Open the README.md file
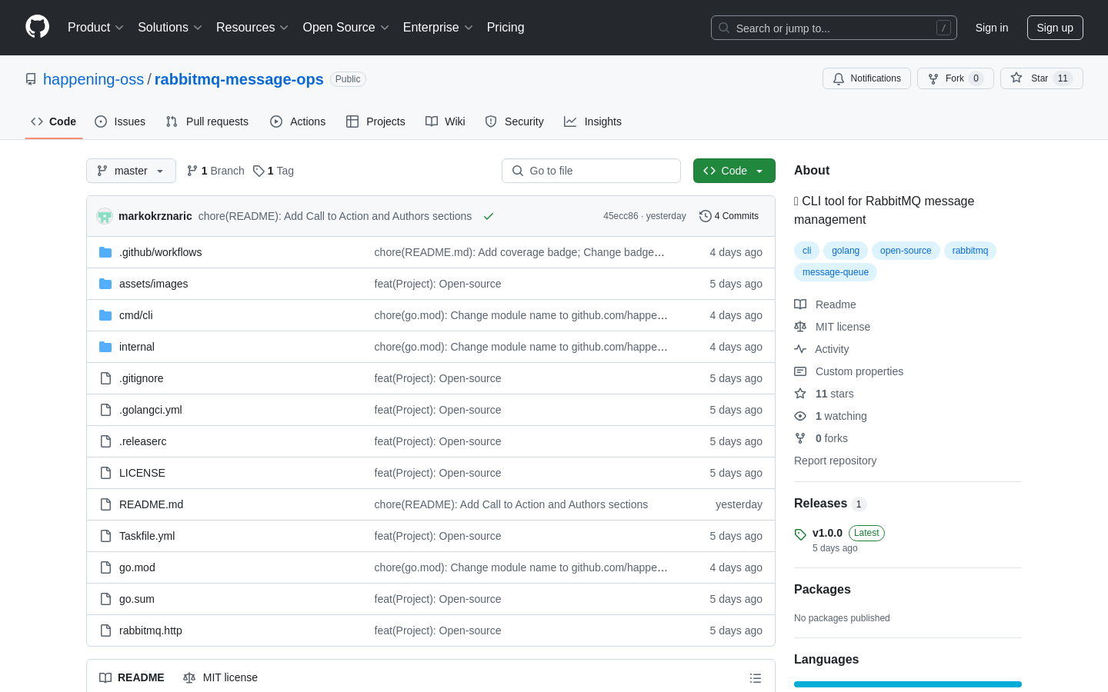1108x692 pixels. (152, 504)
